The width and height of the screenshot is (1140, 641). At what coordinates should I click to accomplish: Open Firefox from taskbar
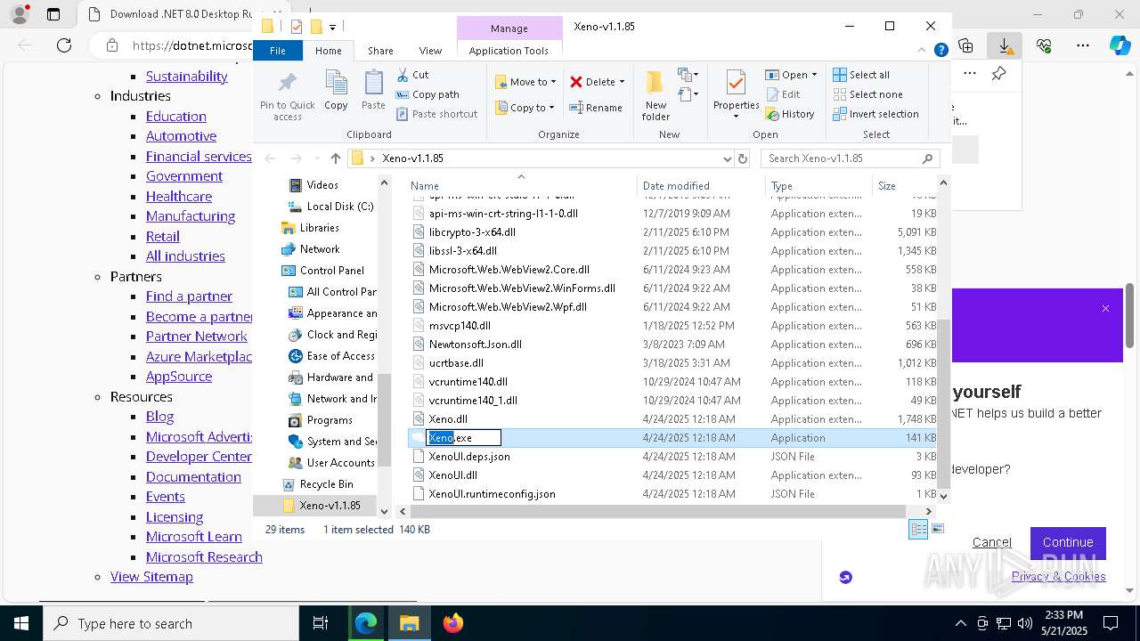pos(452,623)
